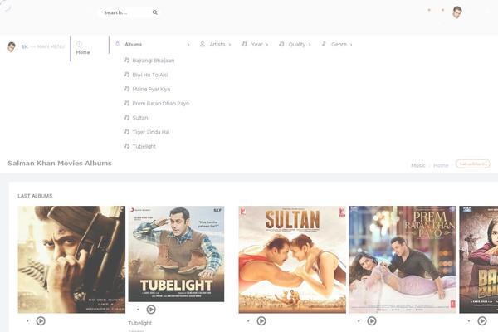Play the Sultan album
Image resolution: width=498 pixels, height=332 pixels.
point(261,321)
